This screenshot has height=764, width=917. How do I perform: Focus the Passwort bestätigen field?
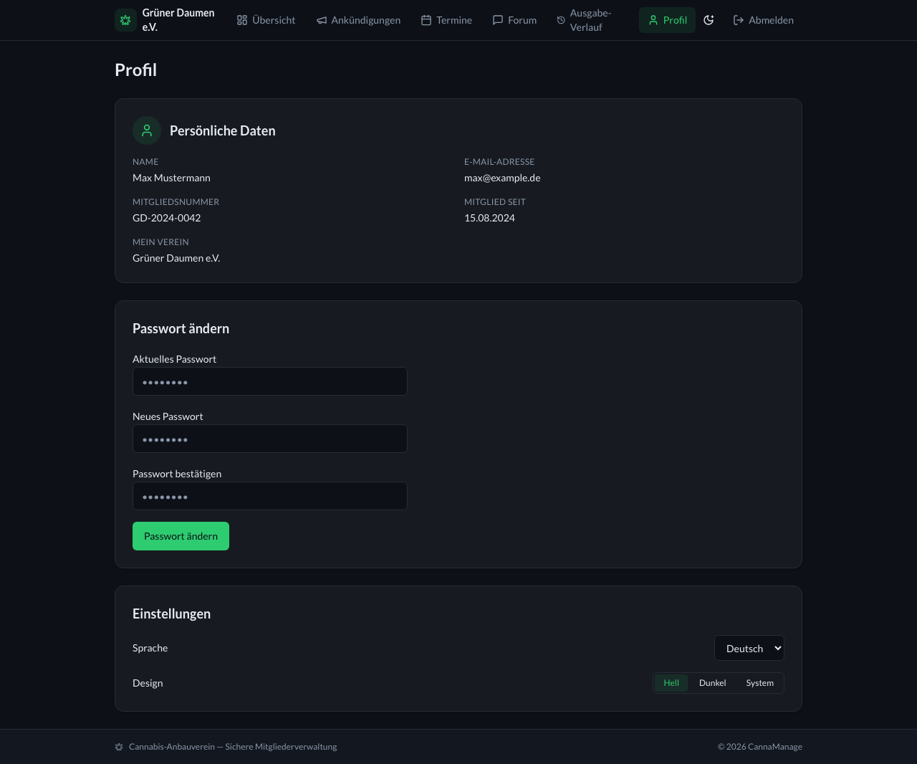pyautogui.click(x=270, y=496)
